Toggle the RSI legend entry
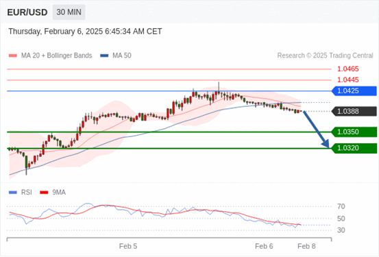The width and height of the screenshot is (379, 257). (x=21, y=193)
